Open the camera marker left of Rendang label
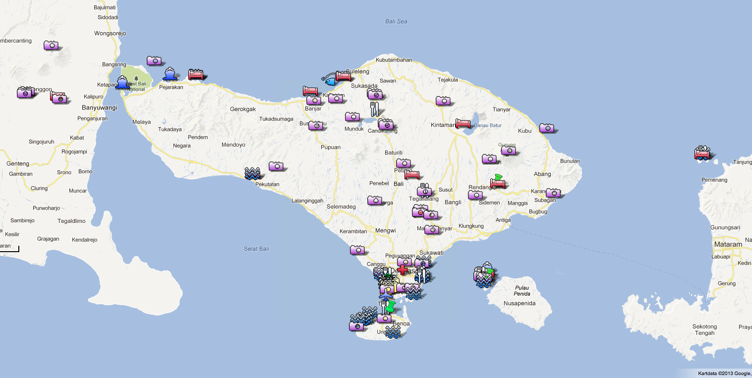 pos(475,195)
